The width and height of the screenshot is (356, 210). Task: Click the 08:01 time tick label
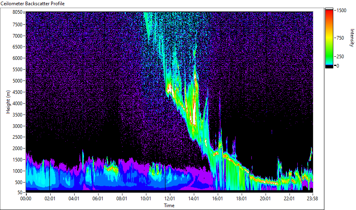pos(122,199)
